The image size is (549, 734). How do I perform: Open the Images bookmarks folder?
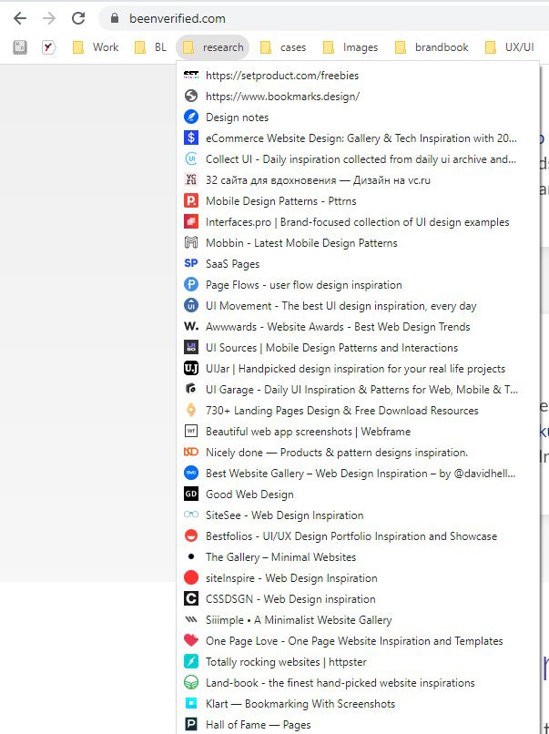pos(351,46)
